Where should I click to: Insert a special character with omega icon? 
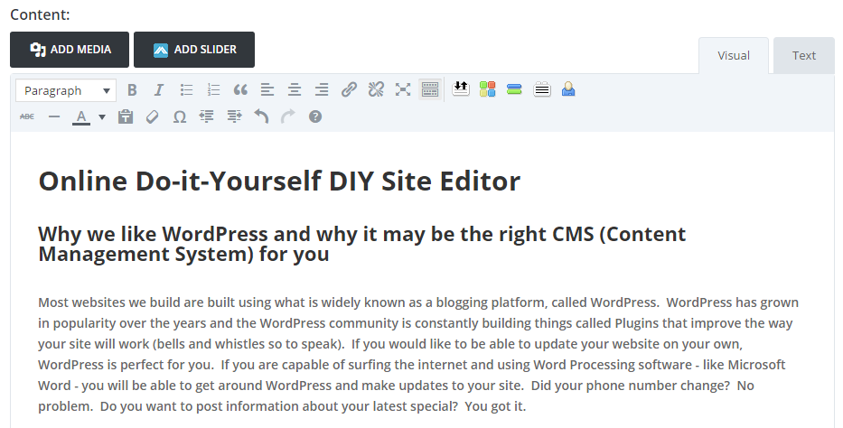pyautogui.click(x=180, y=116)
